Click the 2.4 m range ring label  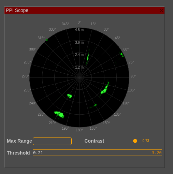tap(79, 55)
